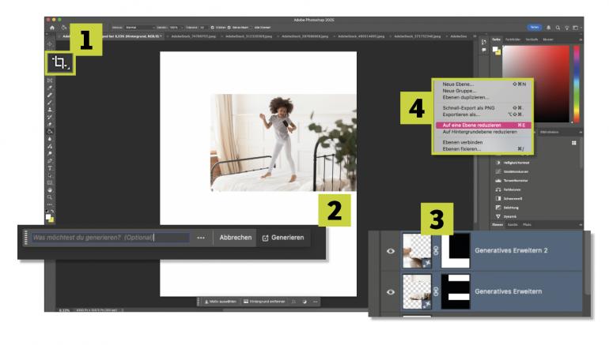Open search with the magnifier at top right
The image size is (609, 345).
coord(558,28)
